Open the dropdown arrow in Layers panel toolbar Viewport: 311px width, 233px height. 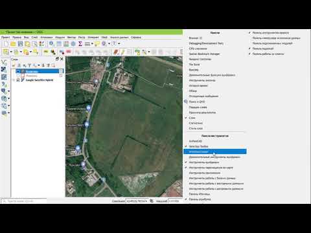(39, 65)
